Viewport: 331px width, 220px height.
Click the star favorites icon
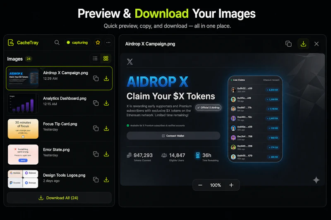98,43
